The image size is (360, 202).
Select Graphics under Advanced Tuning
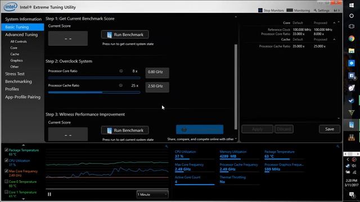tap(16, 61)
